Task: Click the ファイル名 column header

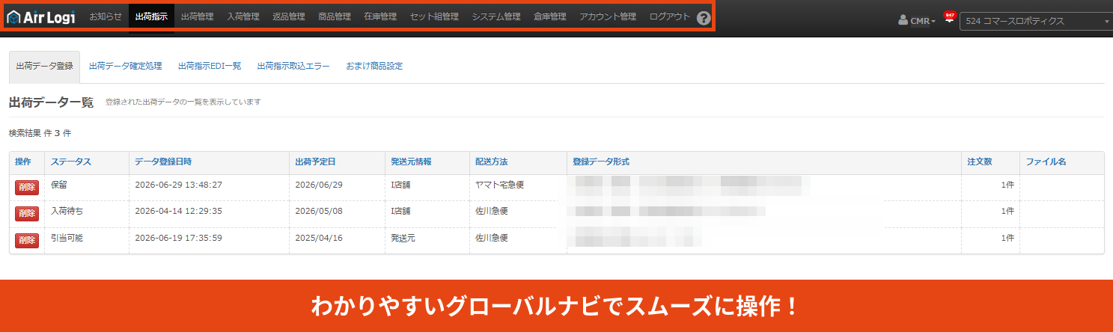Action: (x=1046, y=162)
